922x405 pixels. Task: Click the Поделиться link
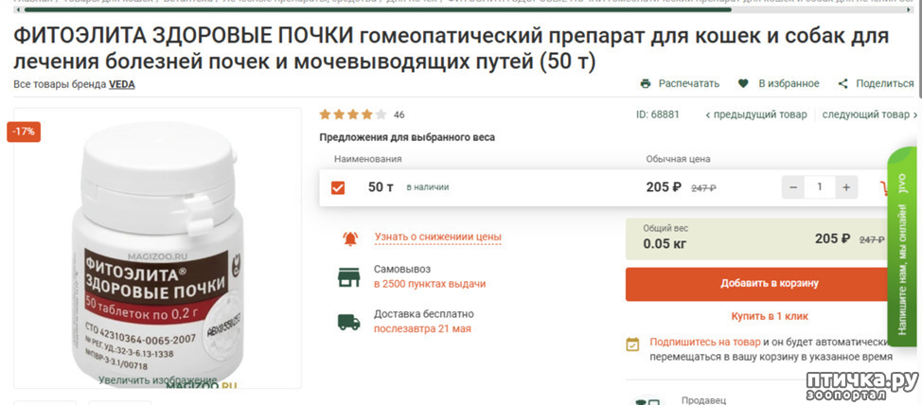pos(885,83)
